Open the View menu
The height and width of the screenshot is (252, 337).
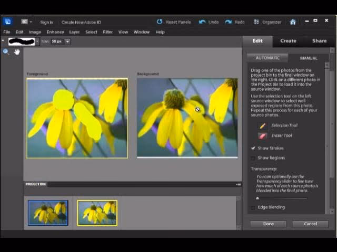tap(123, 32)
